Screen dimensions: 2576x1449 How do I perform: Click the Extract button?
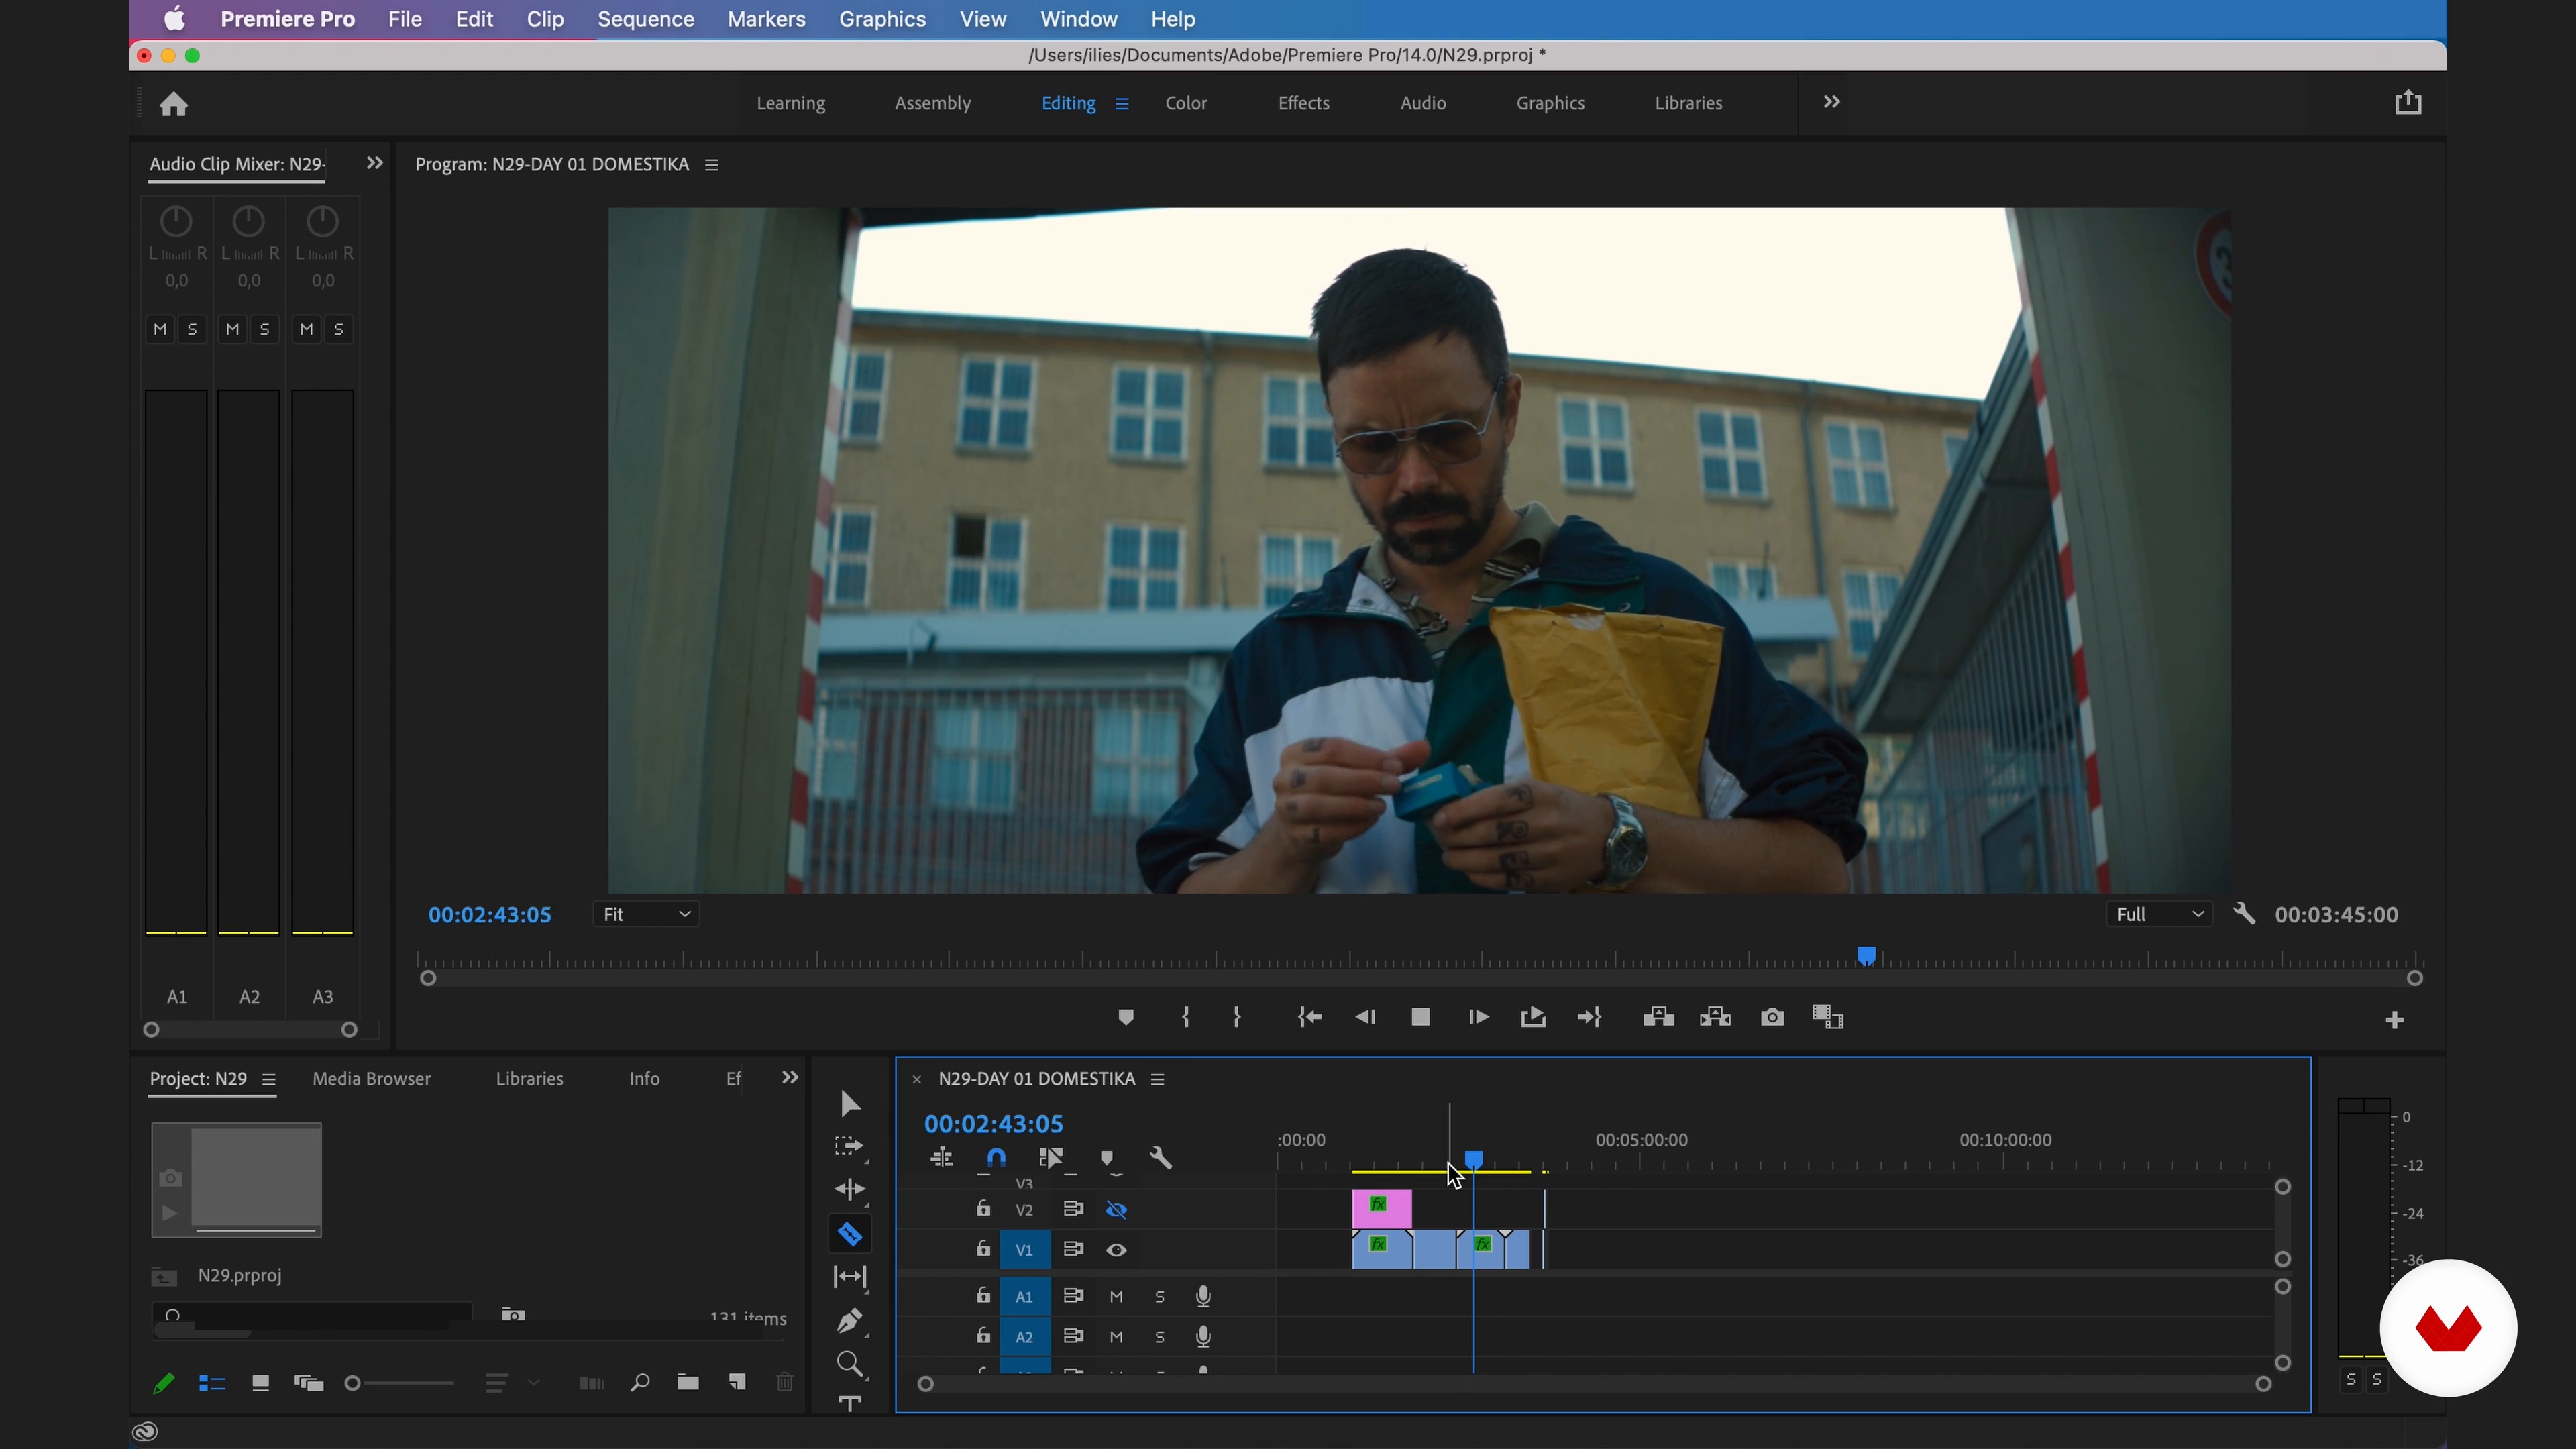pos(1715,1017)
